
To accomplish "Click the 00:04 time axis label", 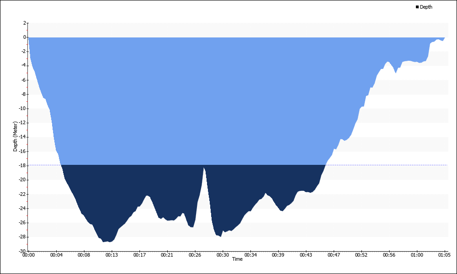I will [56, 255].
